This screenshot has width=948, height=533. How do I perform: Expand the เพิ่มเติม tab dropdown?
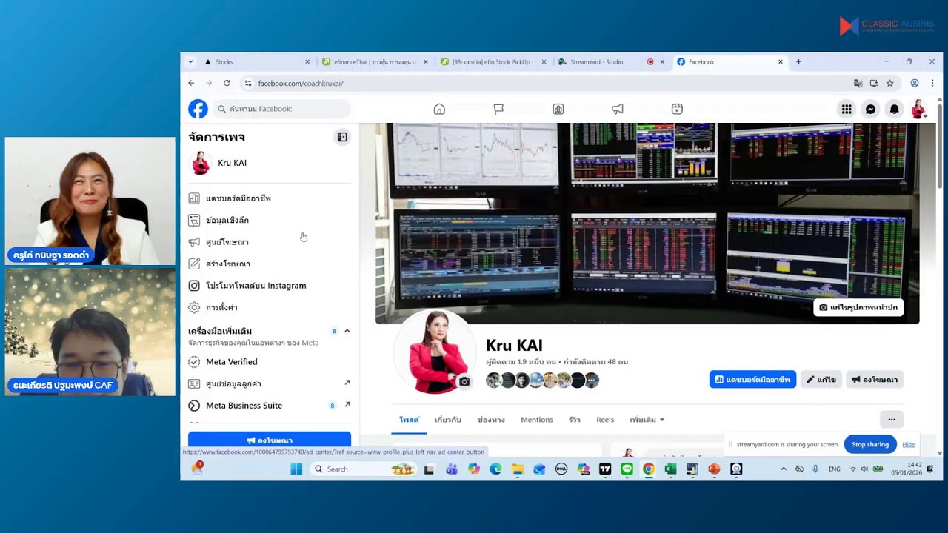tap(647, 420)
